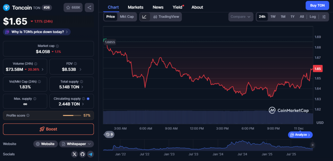Select the 1Y time range
Viewport: 333px width, 161px height.
(292, 17)
